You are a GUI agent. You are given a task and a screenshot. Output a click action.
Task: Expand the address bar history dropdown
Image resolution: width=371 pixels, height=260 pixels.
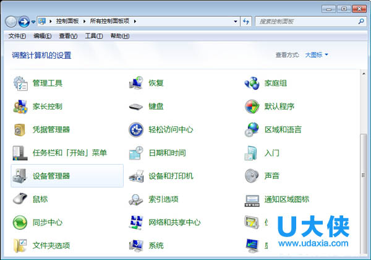pos(236,22)
